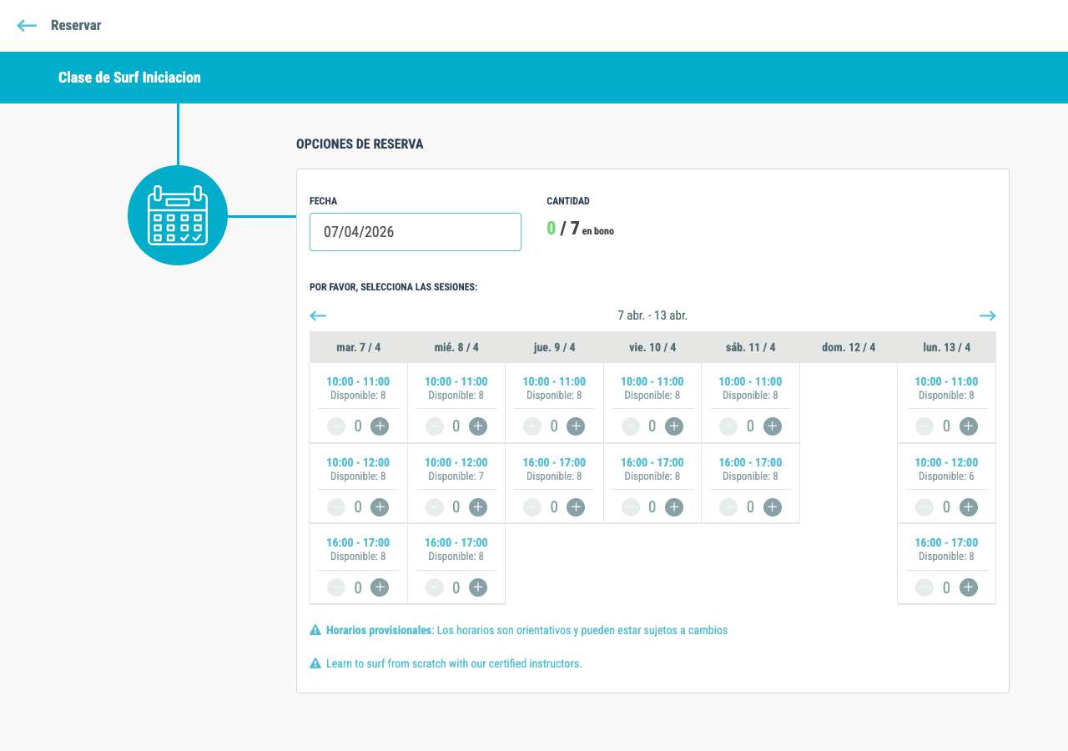Click warning icon beside Horarios provisionales
1068x751 pixels.
(315, 630)
